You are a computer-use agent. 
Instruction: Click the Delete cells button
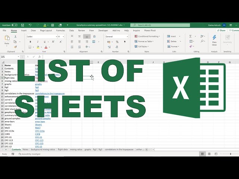172,41
